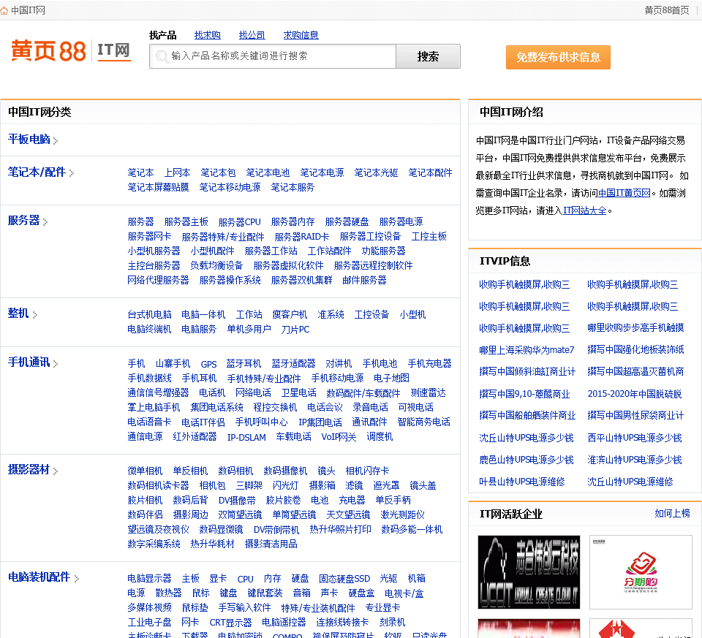Open the 笔记本移动电源 subcategory link
This screenshot has width=702, height=638.
pos(230,188)
